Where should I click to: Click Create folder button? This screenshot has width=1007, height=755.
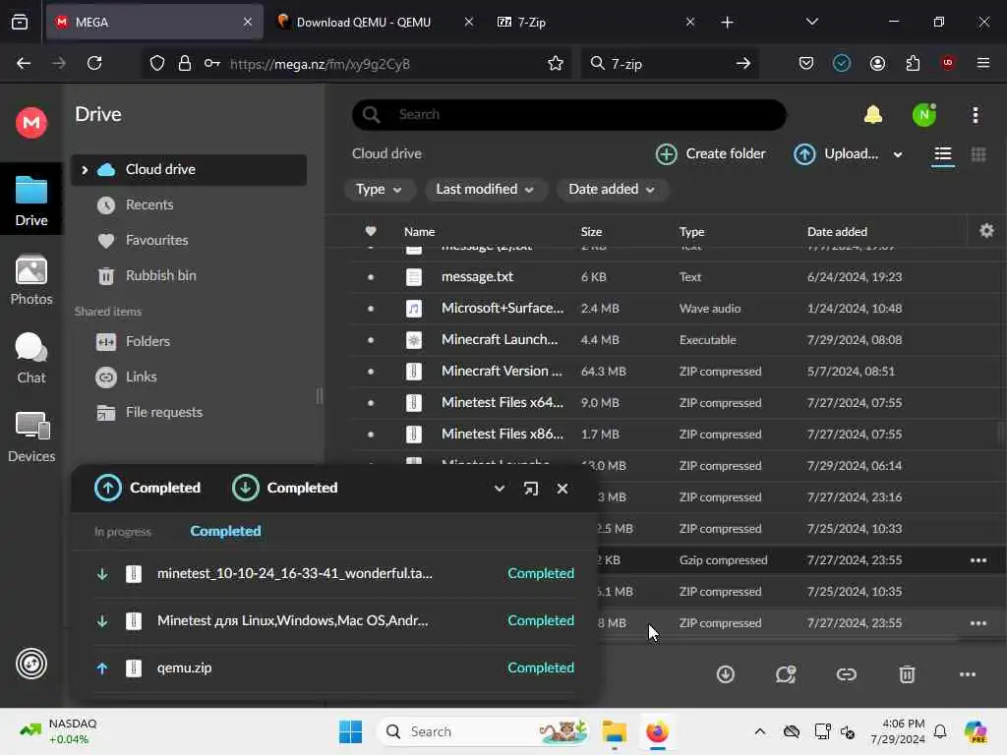pyautogui.click(x=710, y=154)
